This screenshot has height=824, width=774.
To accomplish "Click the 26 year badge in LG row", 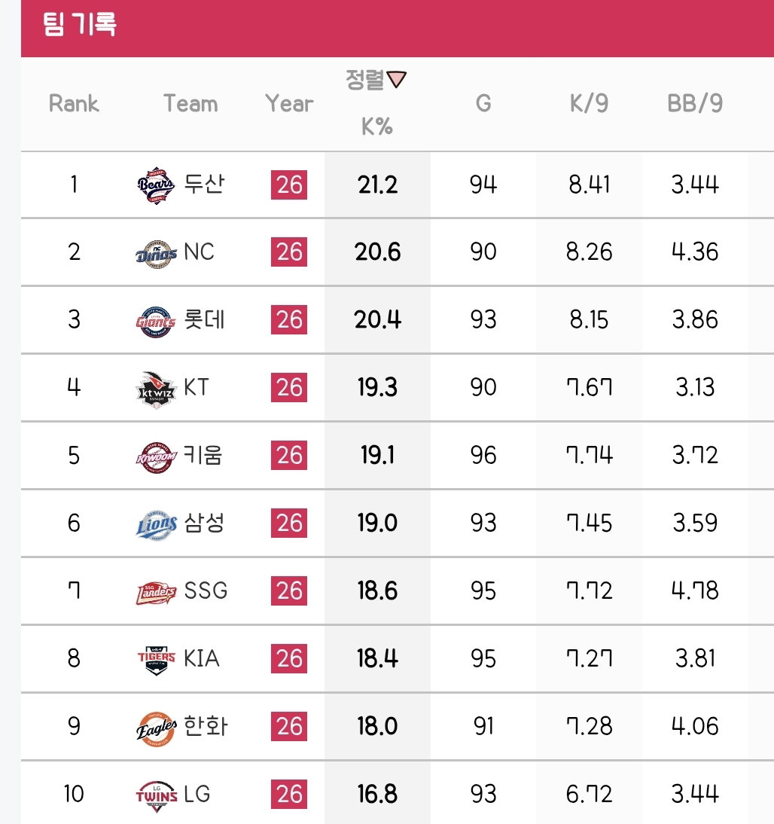I will pos(289,794).
